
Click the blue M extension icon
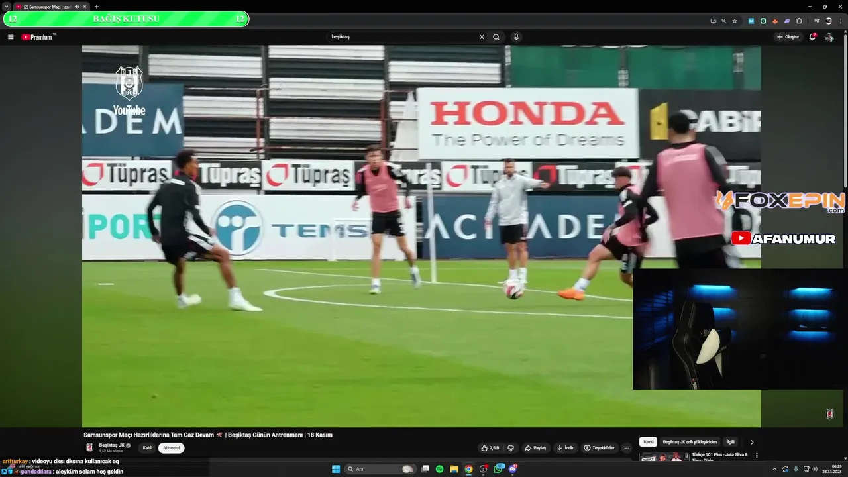751,21
